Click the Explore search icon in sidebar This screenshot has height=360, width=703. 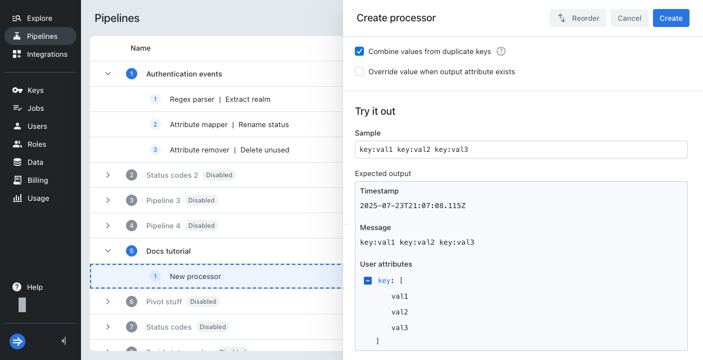click(17, 19)
